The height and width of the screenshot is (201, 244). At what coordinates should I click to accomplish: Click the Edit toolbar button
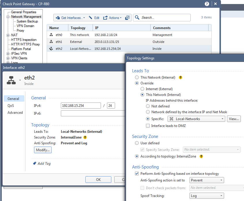click(x=94, y=18)
